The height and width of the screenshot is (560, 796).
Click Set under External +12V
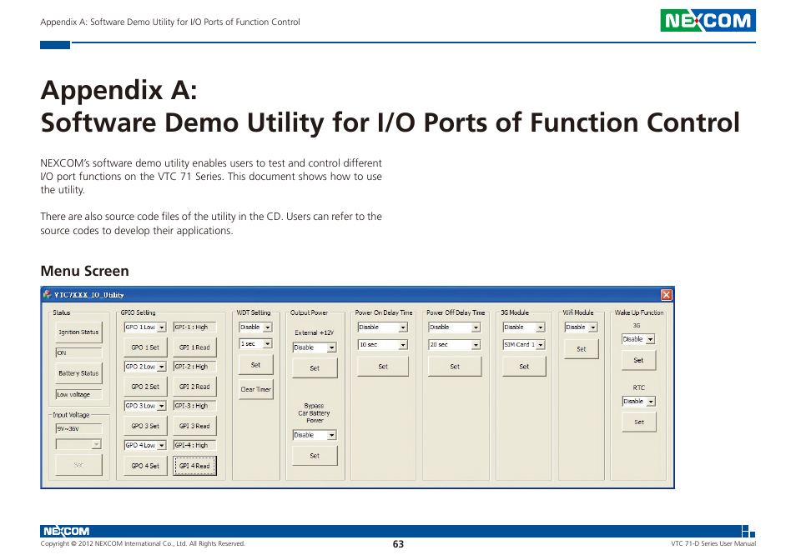point(315,368)
